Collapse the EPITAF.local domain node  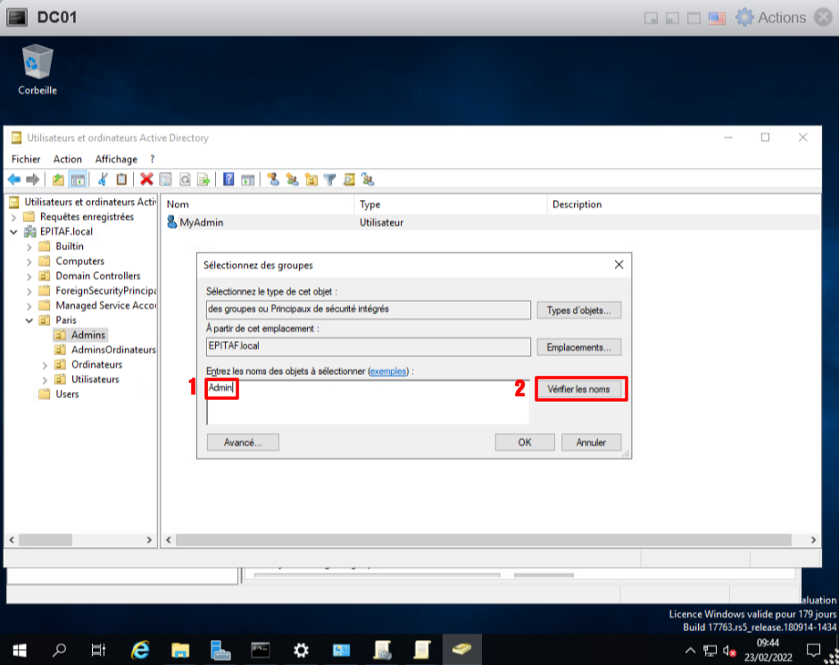coord(14,232)
